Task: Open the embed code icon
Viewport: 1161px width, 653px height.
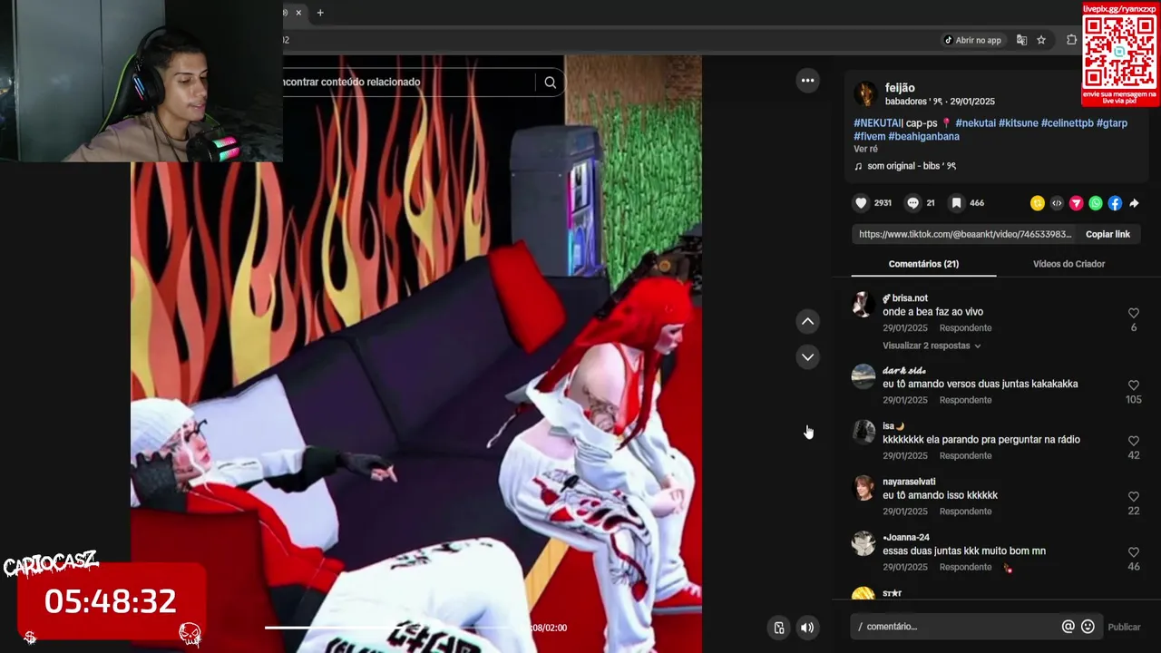Action: click(1057, 203)
